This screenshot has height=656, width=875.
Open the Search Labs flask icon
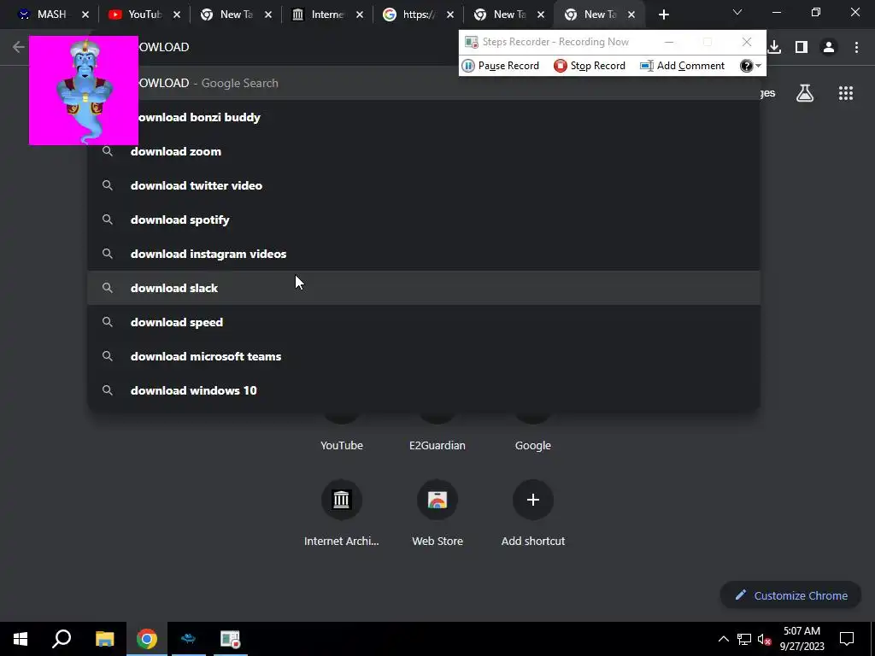pos(805,93)
